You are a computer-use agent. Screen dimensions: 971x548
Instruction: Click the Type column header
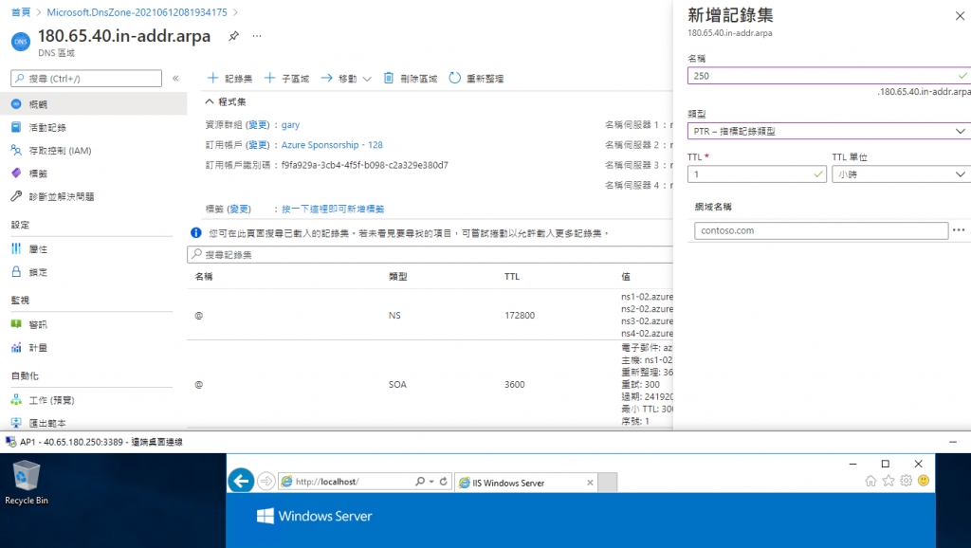coord(398,276)
